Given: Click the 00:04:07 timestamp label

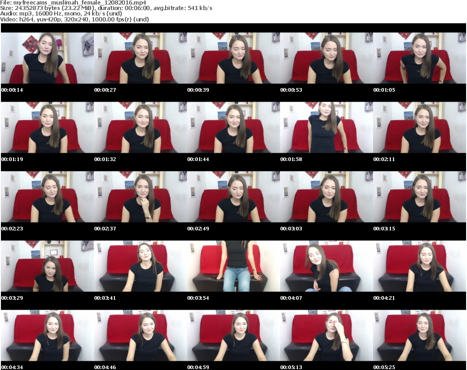Looking at the screenshot, I should (291, 298).
